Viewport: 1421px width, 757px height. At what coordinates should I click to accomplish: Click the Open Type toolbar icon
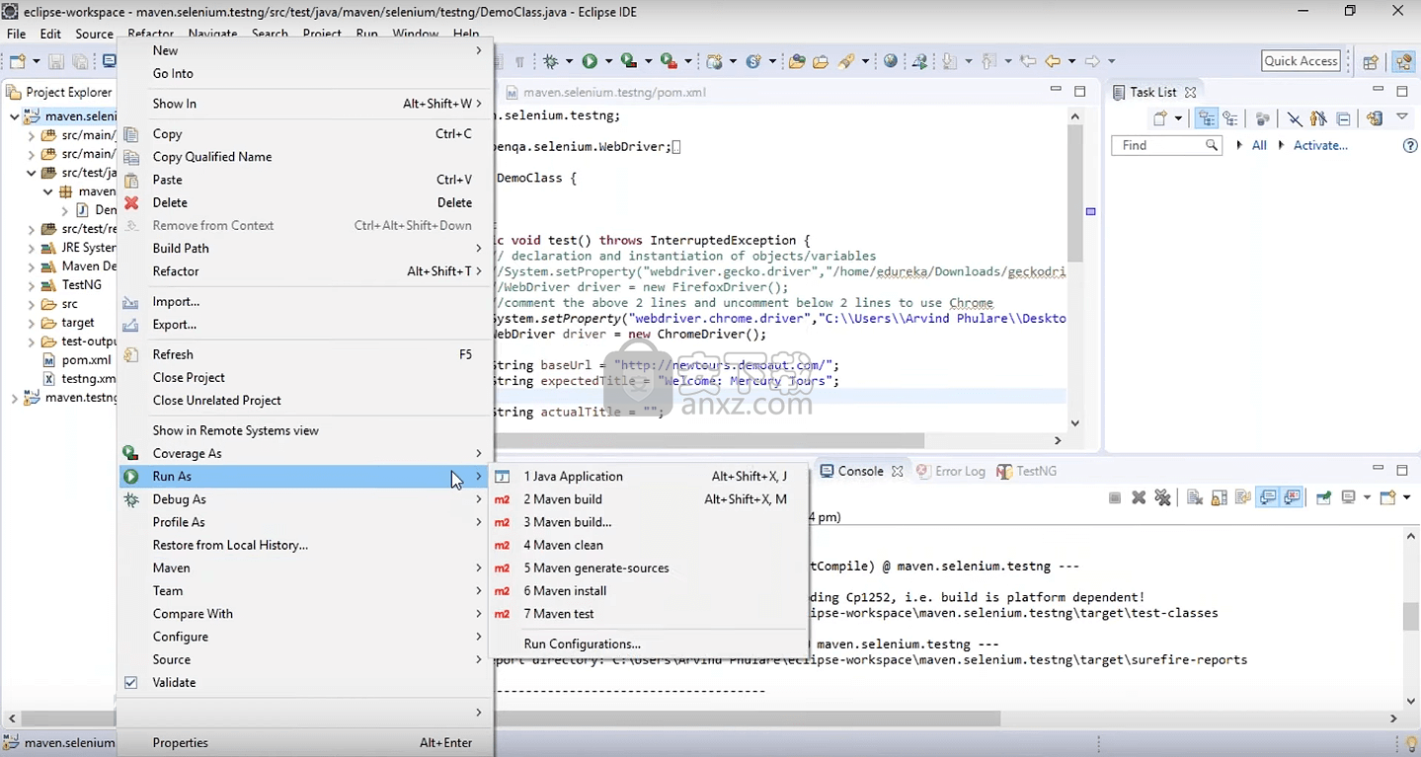[797, 61]
